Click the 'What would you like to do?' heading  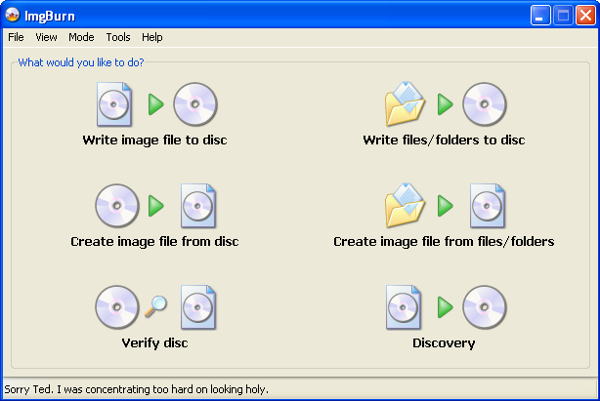pyautogui.click(x=81, y=62)
